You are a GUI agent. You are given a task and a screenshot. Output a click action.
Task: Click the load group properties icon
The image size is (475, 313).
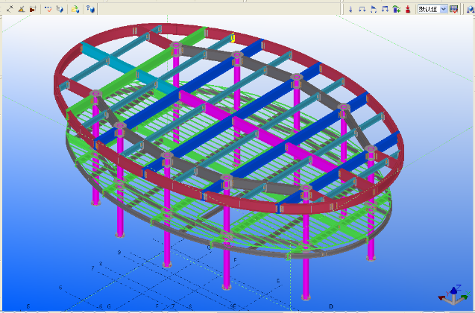(453, 9)
